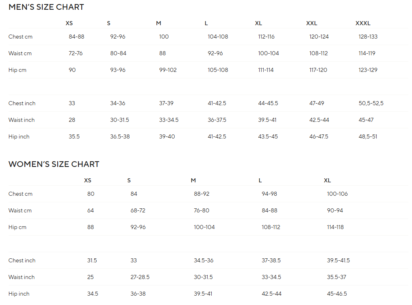Select men's chest inch value 50,5-52,5
Image resolution: width=412 pixels, height=305 pixels.
coord(371,103)
